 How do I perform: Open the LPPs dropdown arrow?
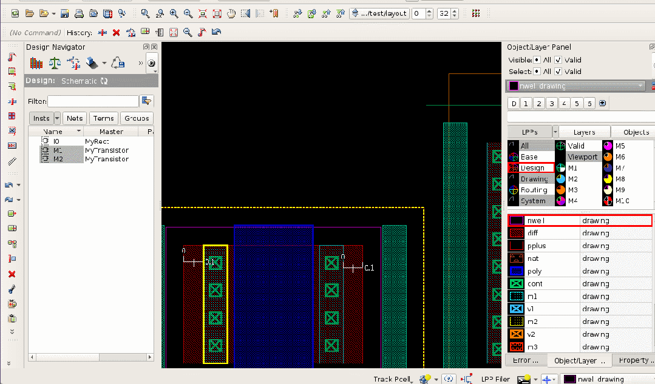pyautogui.click(x=555, y=132)
